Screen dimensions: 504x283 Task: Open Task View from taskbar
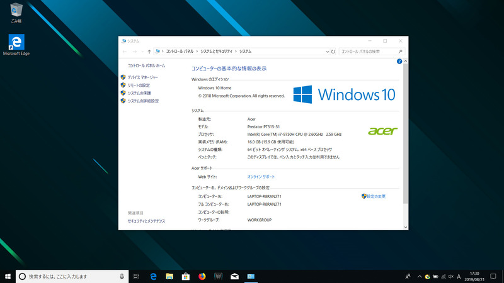point(136,276)
